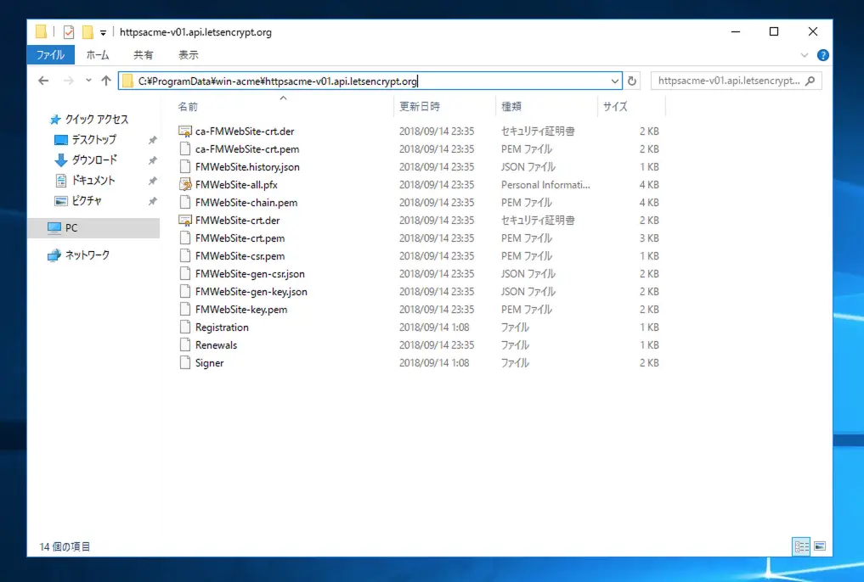Navigate up one level with the up arrow

105,80
